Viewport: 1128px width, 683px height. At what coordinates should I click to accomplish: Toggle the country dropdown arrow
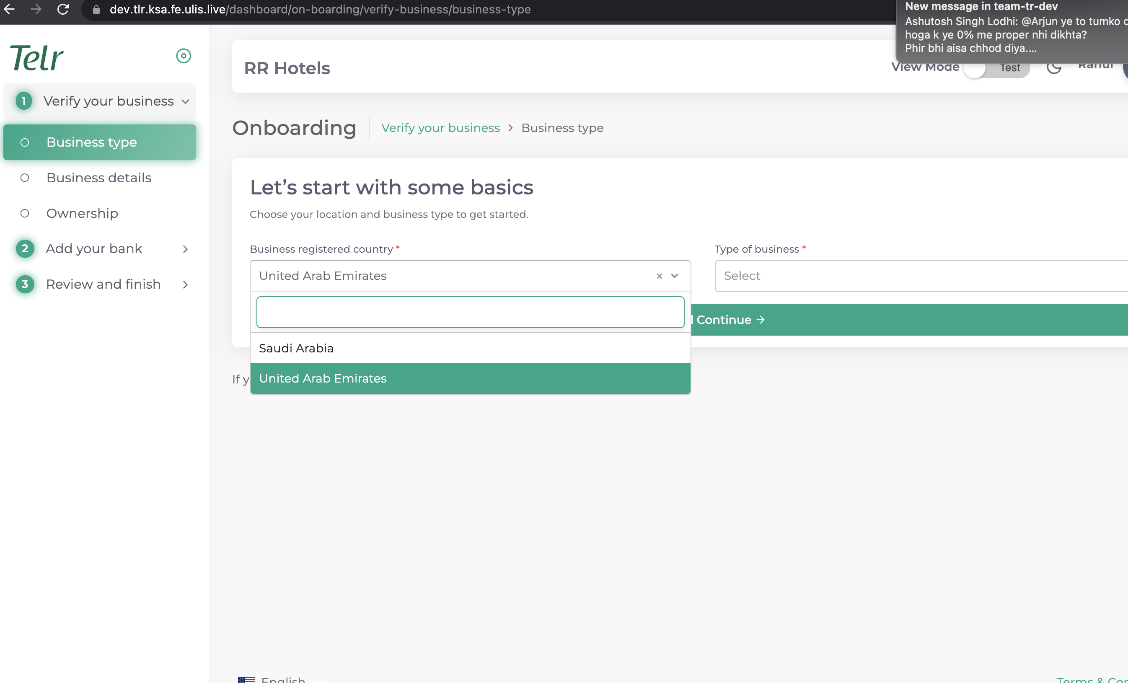(x=674, y=276)
